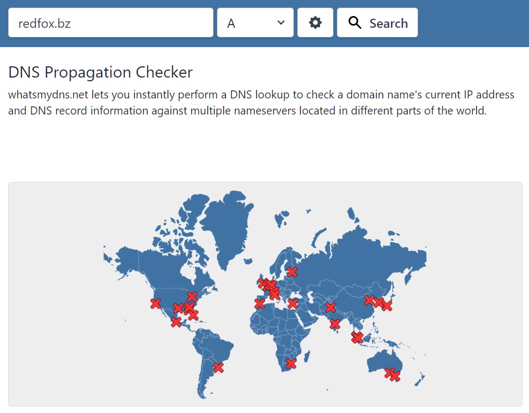
Task: Select the red X marker in Finland
Action: (292, 272)
